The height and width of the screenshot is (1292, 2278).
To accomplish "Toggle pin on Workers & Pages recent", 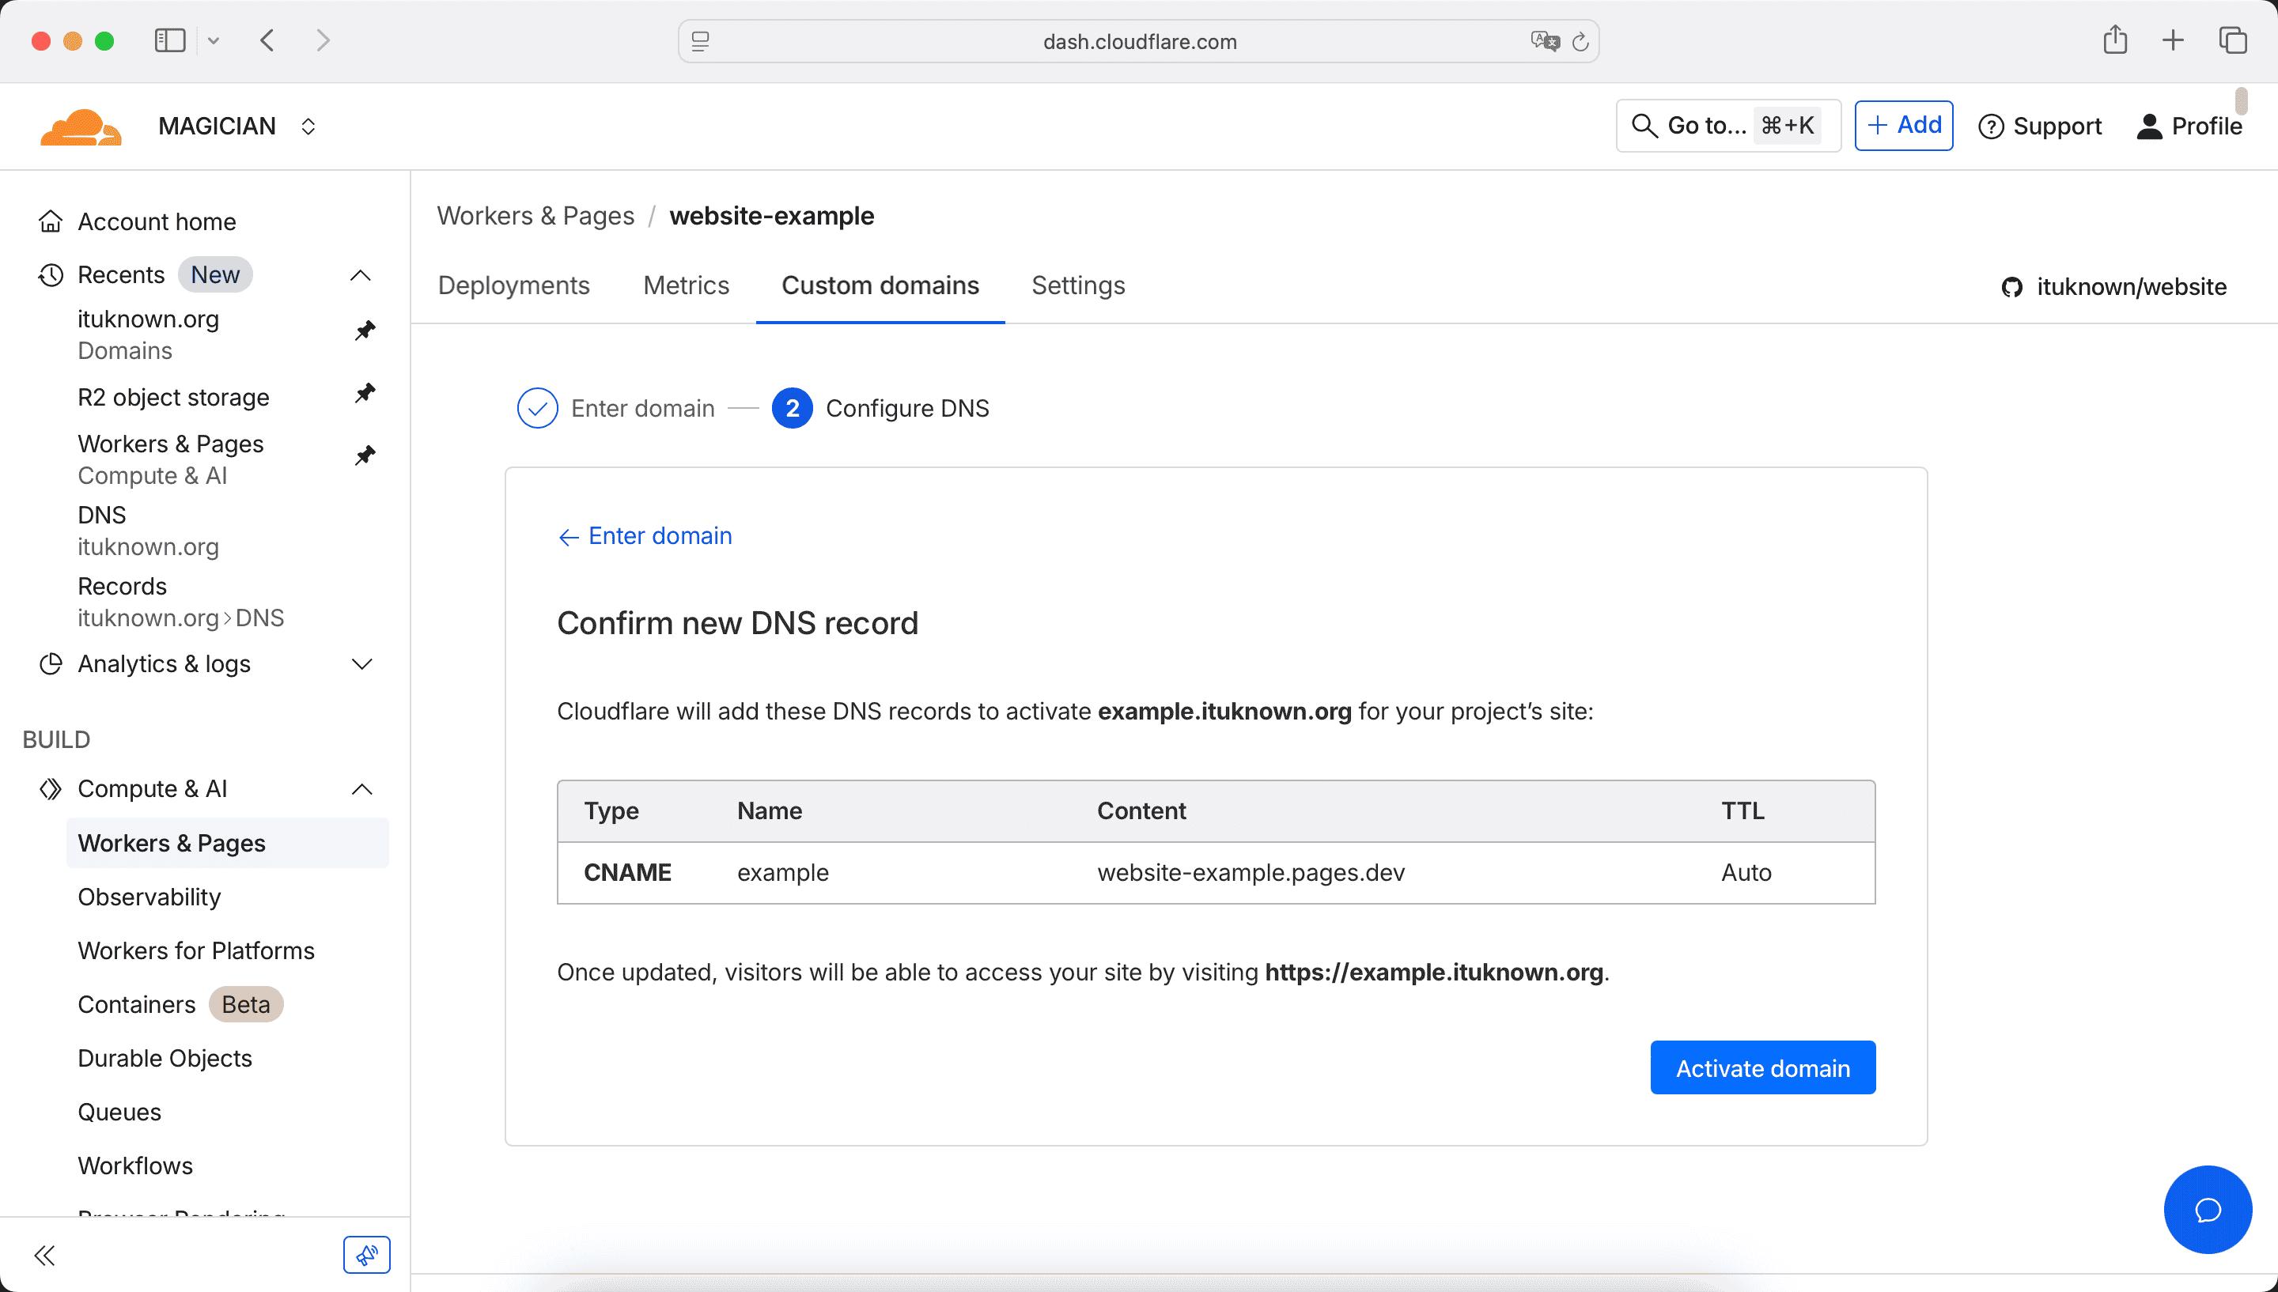I will point(365,456).
